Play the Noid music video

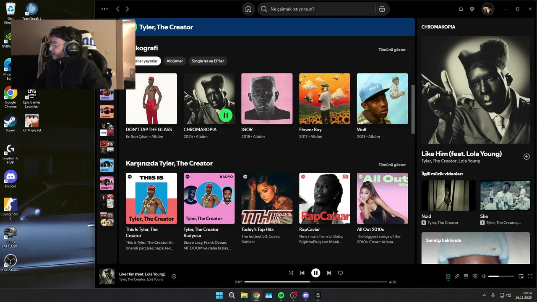point(448,195)
